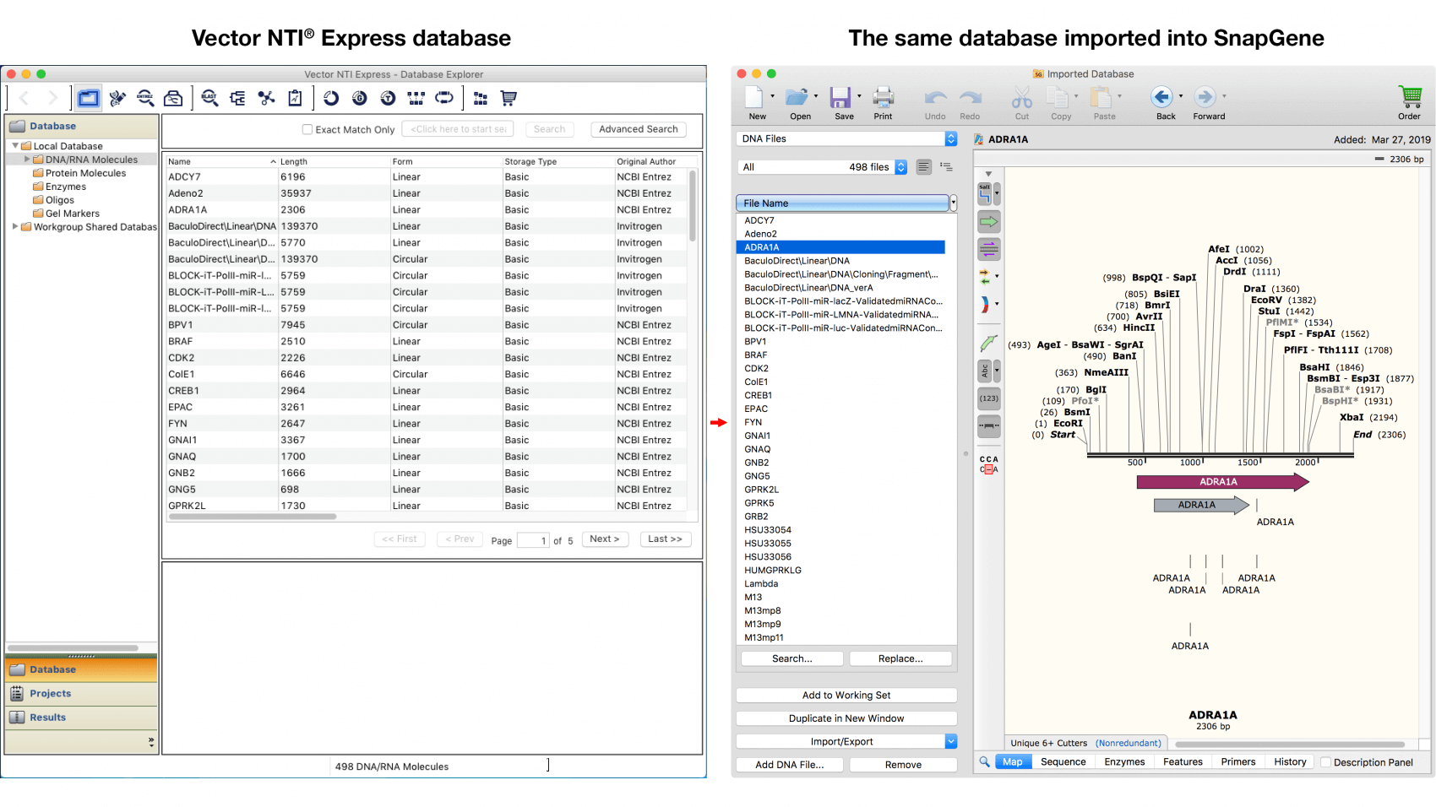Screen dimensions: 1436x807
Task: Select the BLAST search tool in Vector NTI
Action: point(209,98)
